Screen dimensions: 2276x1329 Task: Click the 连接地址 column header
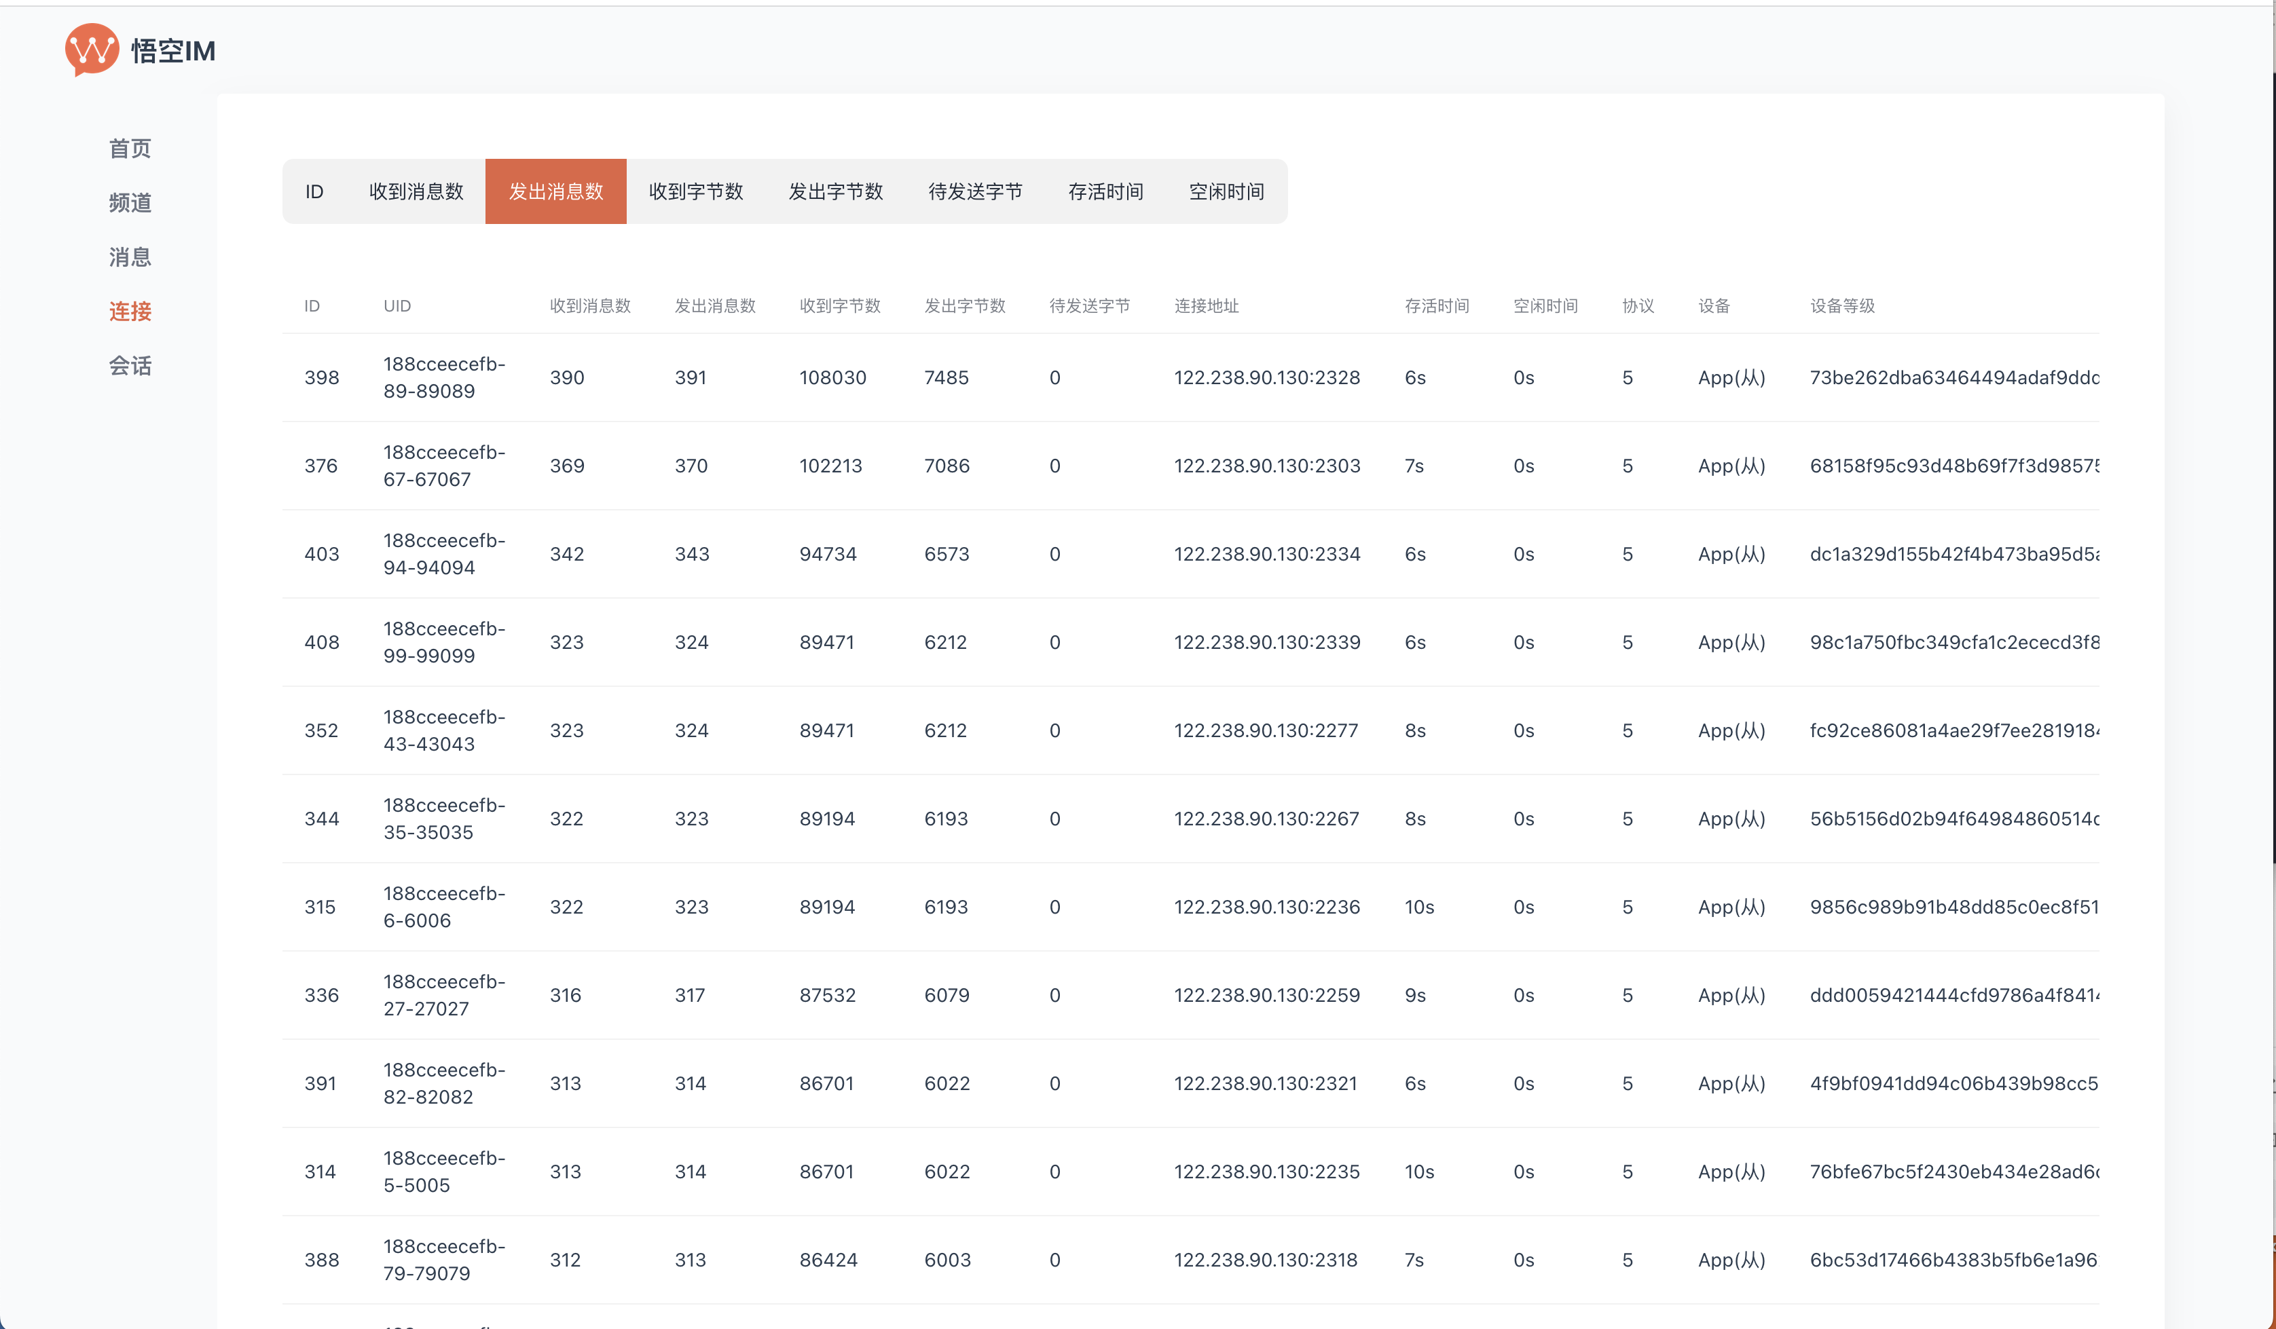pos(1206,306)
